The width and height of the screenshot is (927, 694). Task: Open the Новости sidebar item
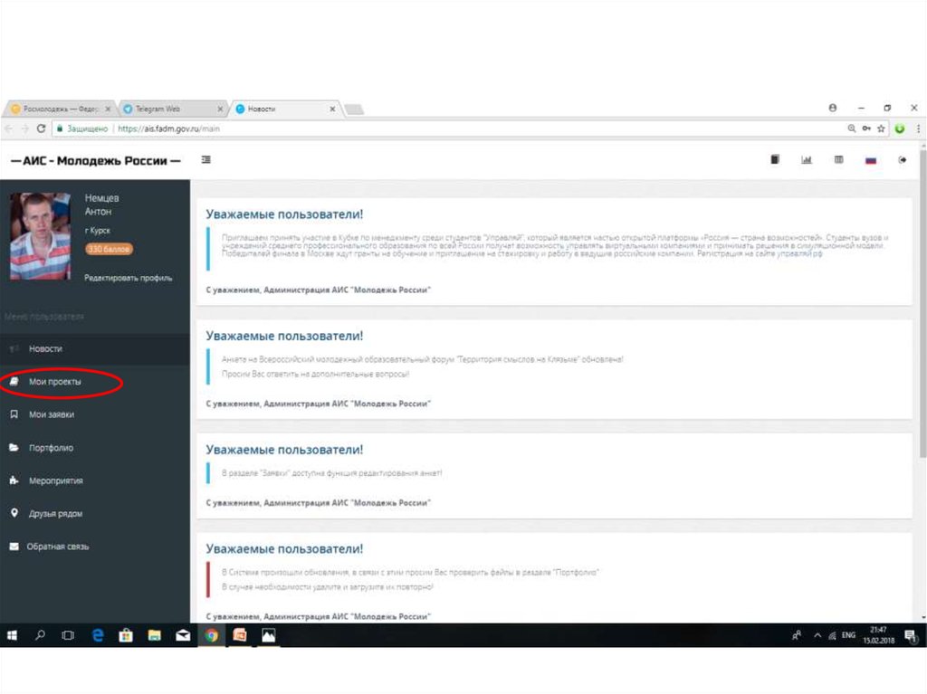94,348
